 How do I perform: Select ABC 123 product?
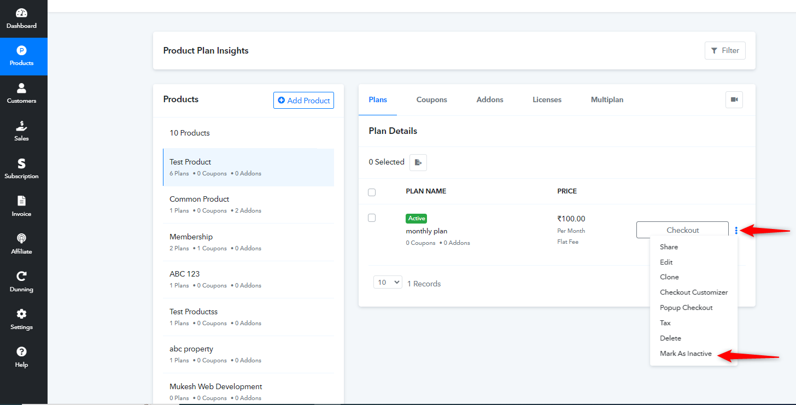[248, 279]
